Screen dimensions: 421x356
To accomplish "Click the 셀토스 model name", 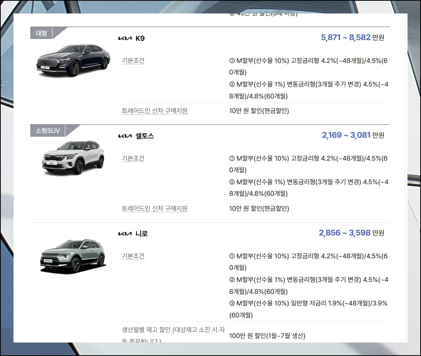I will (x=145, y=136).
